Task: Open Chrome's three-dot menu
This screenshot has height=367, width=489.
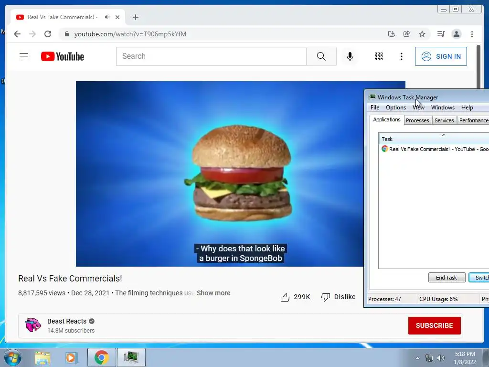Action: pos(472,34)
